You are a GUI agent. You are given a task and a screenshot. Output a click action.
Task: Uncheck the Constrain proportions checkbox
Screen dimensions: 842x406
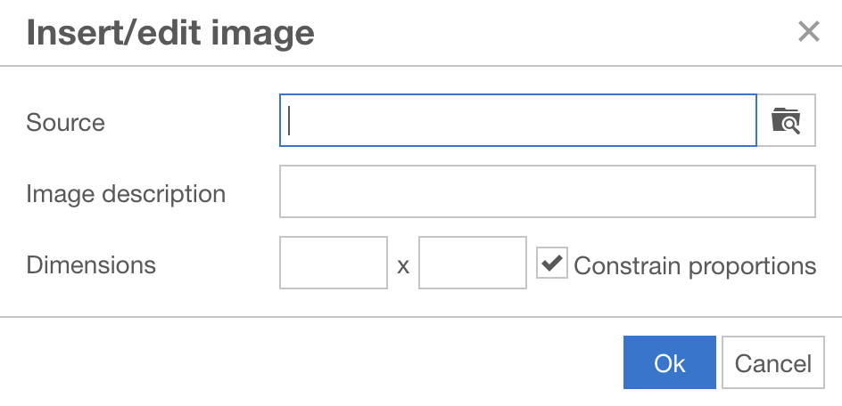[552, 263]
